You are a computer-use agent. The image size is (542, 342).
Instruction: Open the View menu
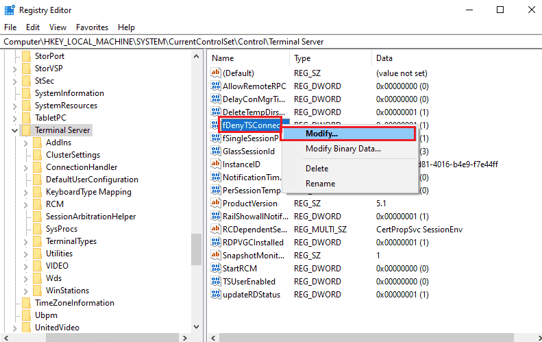point(58,27)
